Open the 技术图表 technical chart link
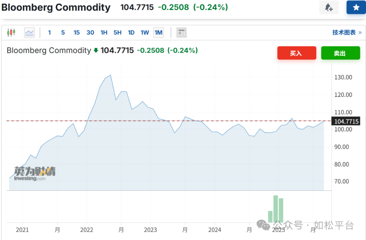The width and height of the screenshot is (366, 240). [347, 32]
